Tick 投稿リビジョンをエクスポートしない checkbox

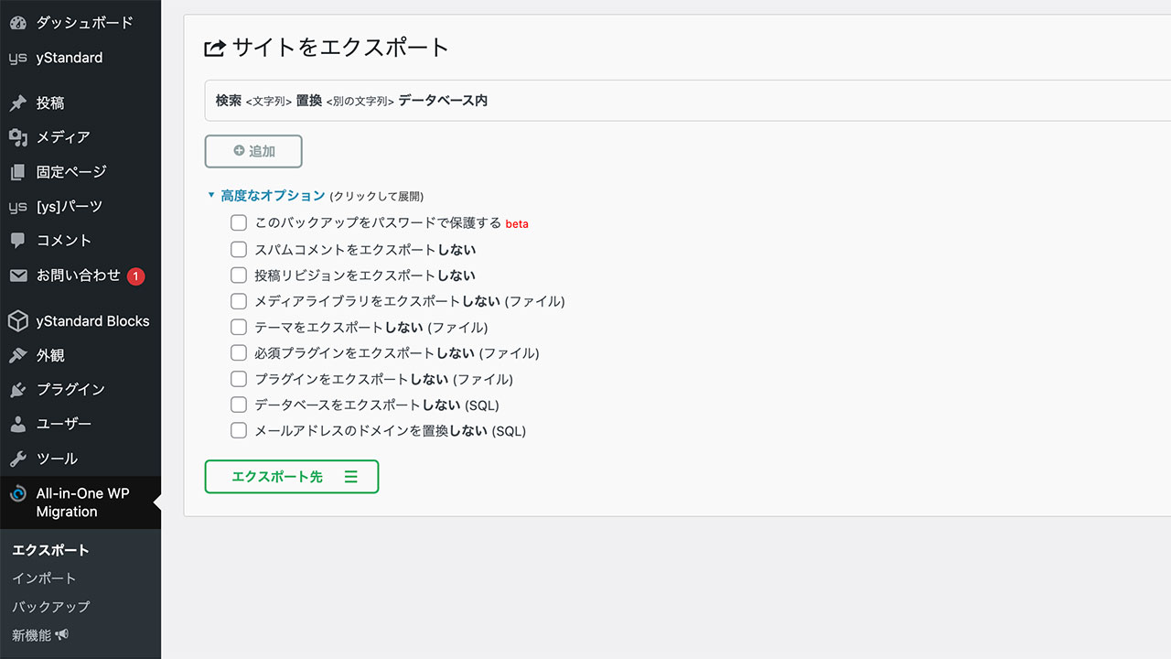tap(239, 275)
